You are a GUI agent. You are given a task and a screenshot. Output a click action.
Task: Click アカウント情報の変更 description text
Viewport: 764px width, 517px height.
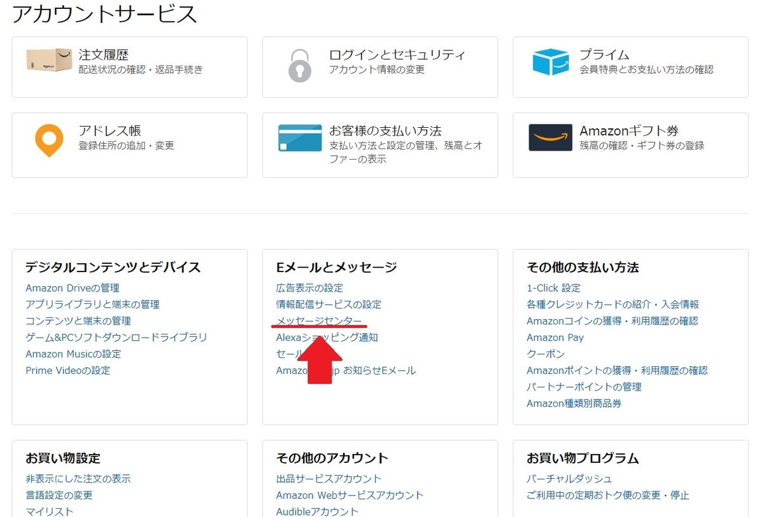tap(377, 69)
